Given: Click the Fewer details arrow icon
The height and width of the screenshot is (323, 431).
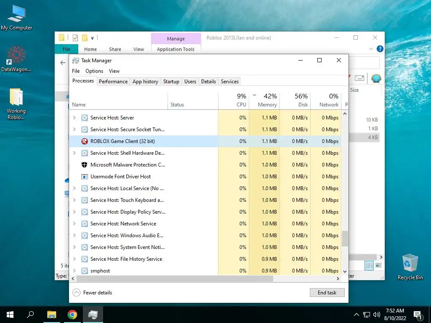Looking at the screenshot, I should click(x=77, y=293).
